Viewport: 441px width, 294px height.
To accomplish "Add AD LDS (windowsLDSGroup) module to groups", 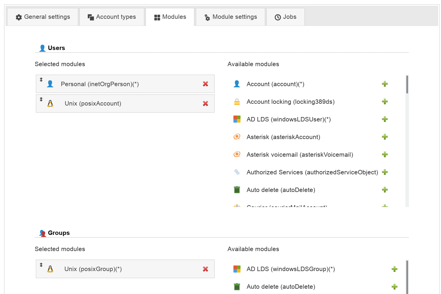I will click(x=395, y=269).
